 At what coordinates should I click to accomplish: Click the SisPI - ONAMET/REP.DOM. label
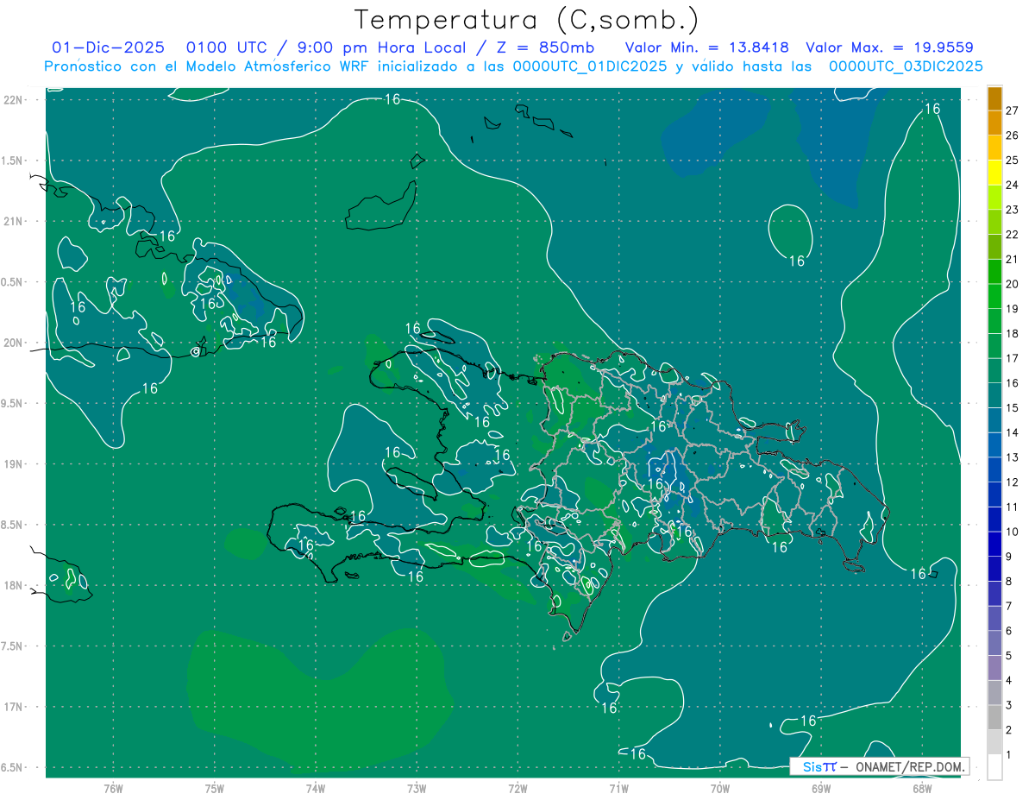pyautogui.click(x=879, y=766)
